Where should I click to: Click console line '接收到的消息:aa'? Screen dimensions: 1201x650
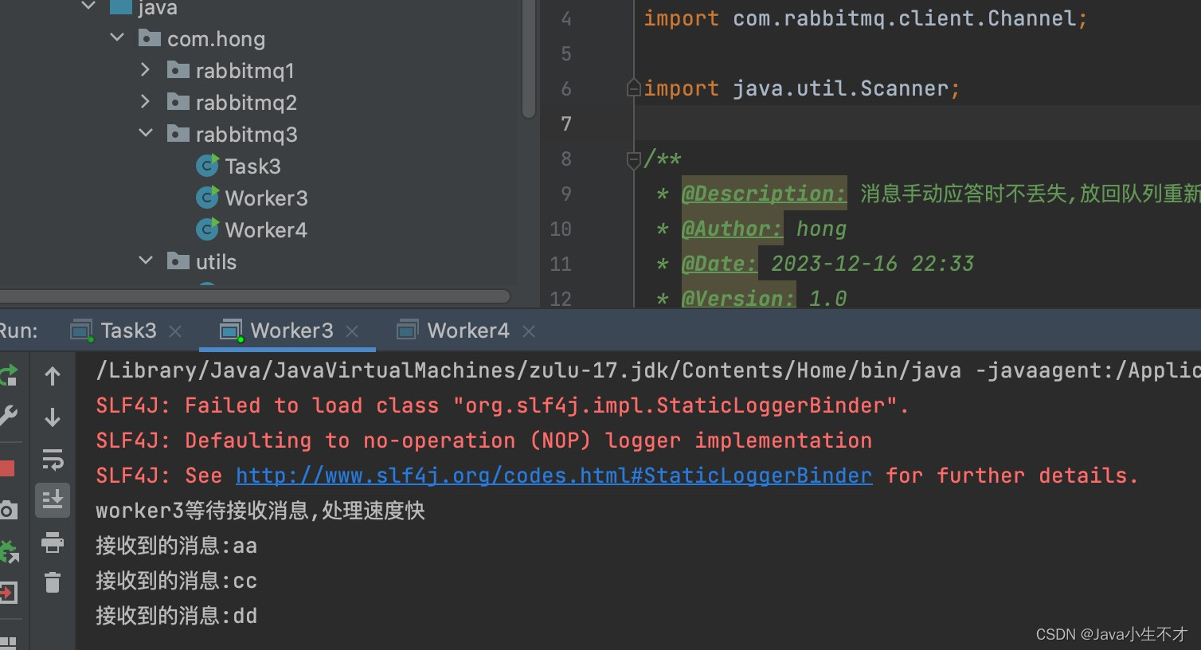click(x=176, y=546)
